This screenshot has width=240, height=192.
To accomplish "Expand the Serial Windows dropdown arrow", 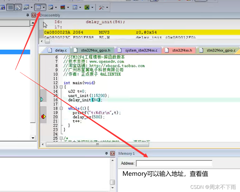I will point(56,7).
